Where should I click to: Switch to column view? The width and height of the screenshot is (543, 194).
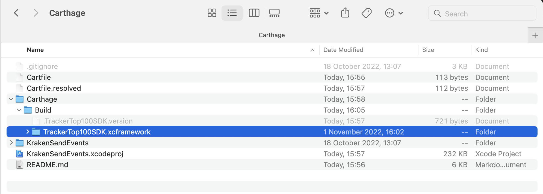254,13
